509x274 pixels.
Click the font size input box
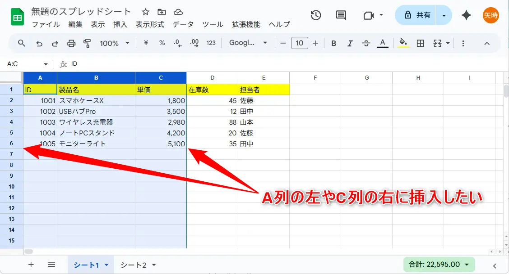pyautogui.click(x=299, y=43)
